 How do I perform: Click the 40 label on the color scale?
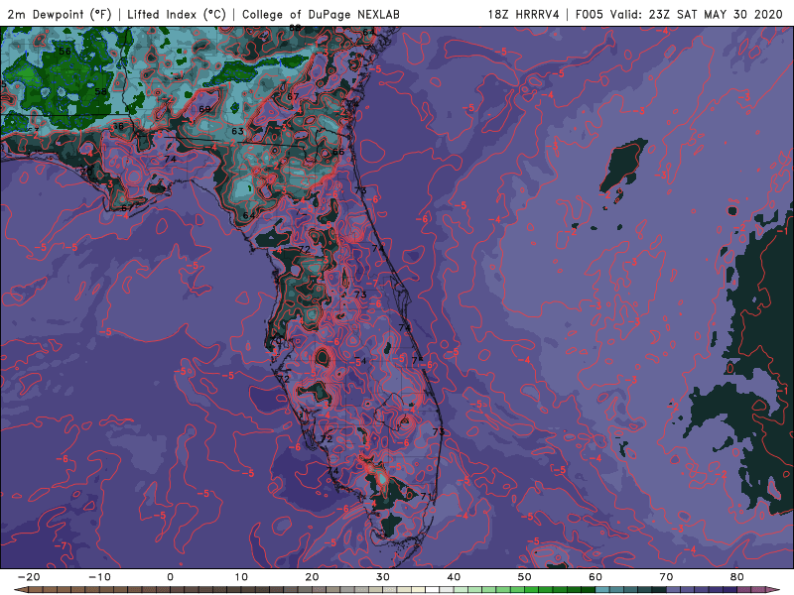pos(454,577)
